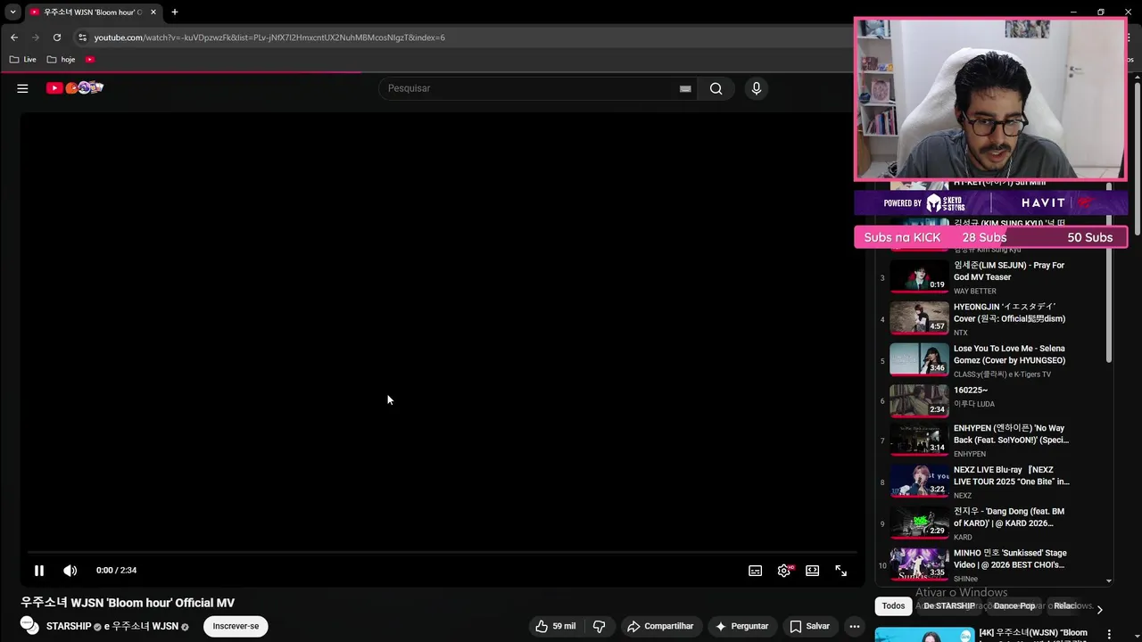The height and width of the screenshot is (642, 1142).
Task: Open a new browser tab
Action: [175, 12]
